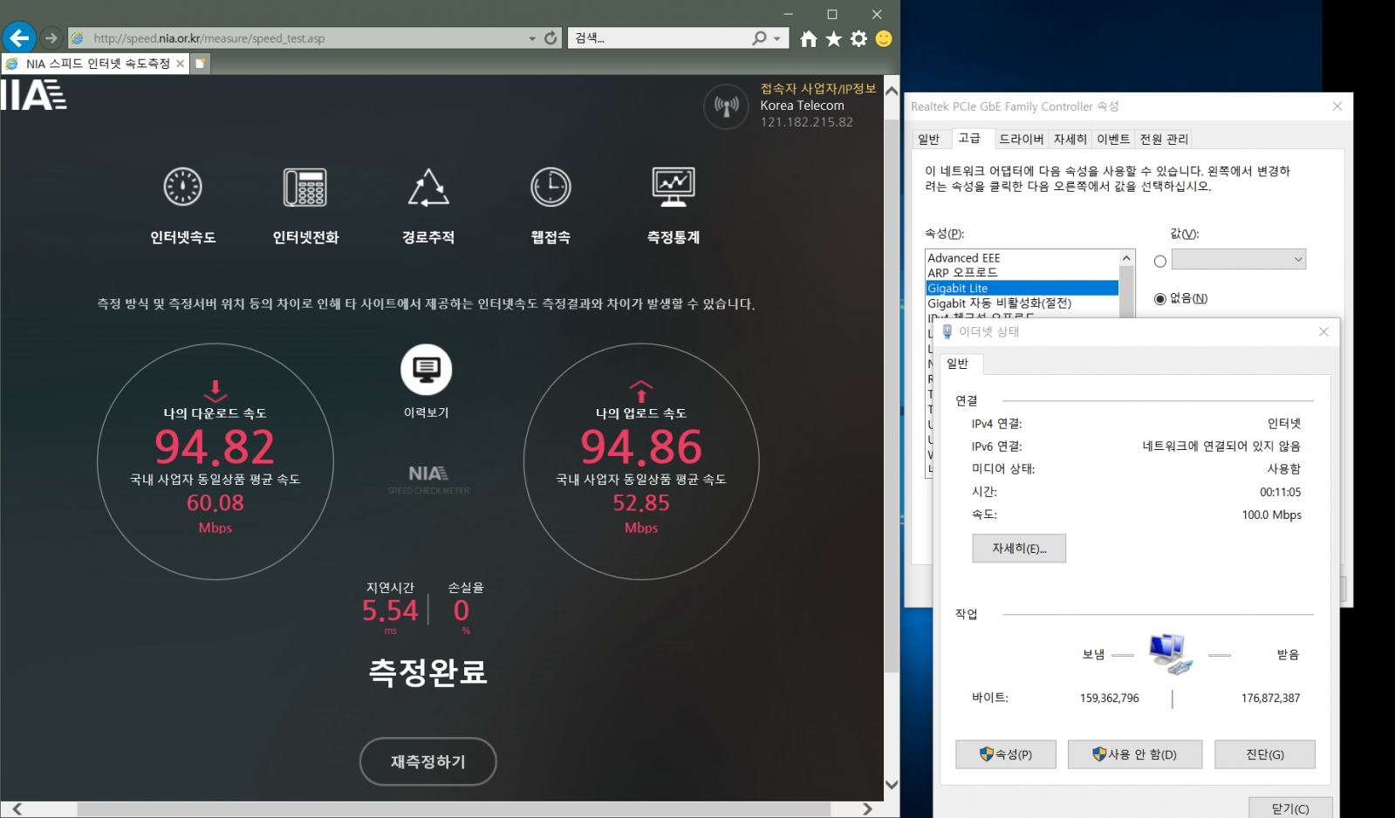The image size is (1395, 818).
Task: Click horizontal scrollbar right arrow
Action: pyautogui.click(x=867, y=809)
